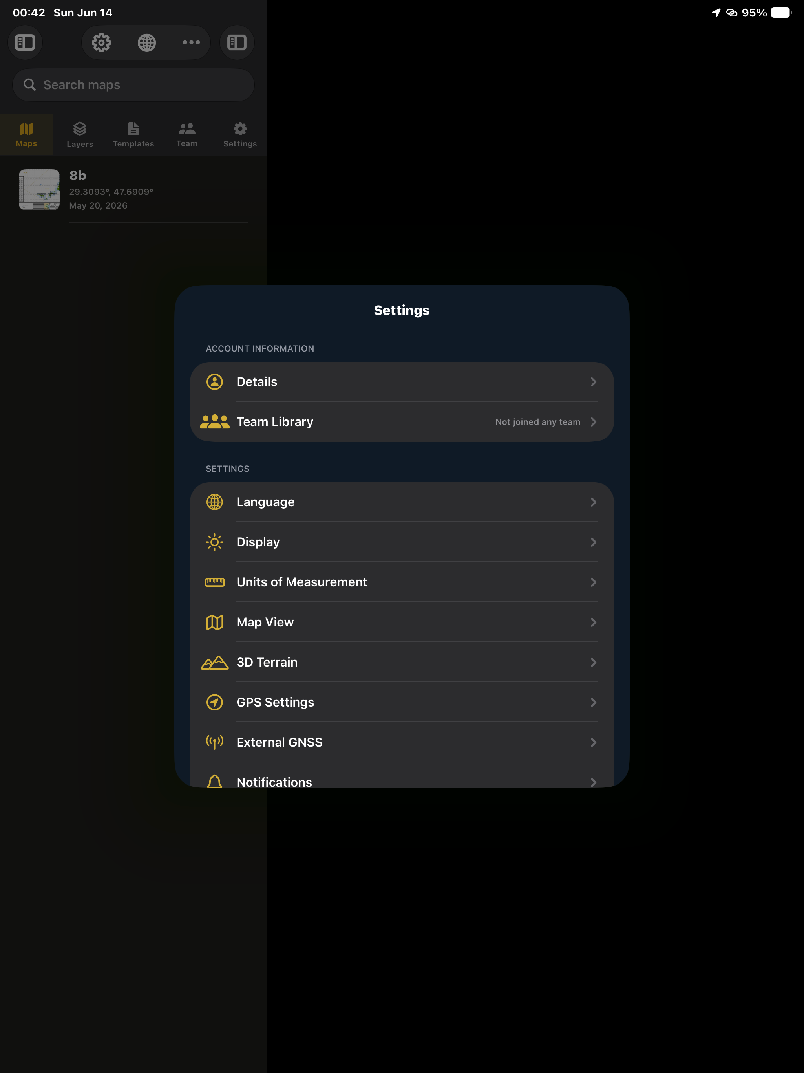Open the gear settings icon in top toolbar
This screenshot has width=804, height=1073.
coord(101,43)
